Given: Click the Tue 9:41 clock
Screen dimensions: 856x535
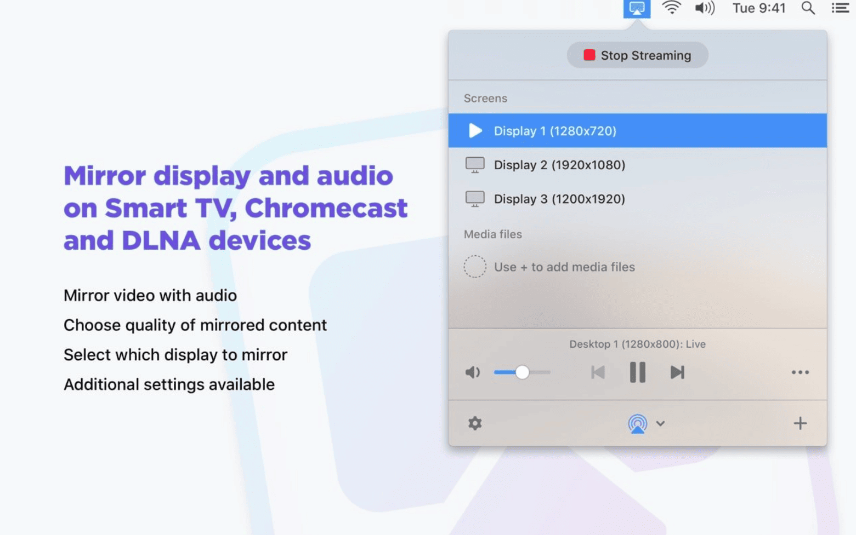Looking at the screenshot, I should [759, 8].
